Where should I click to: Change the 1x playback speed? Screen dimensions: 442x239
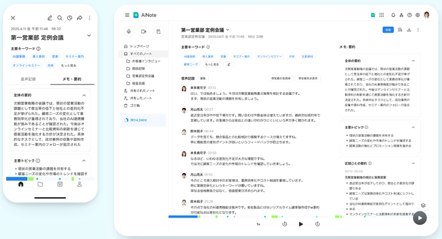coord(258,224)
